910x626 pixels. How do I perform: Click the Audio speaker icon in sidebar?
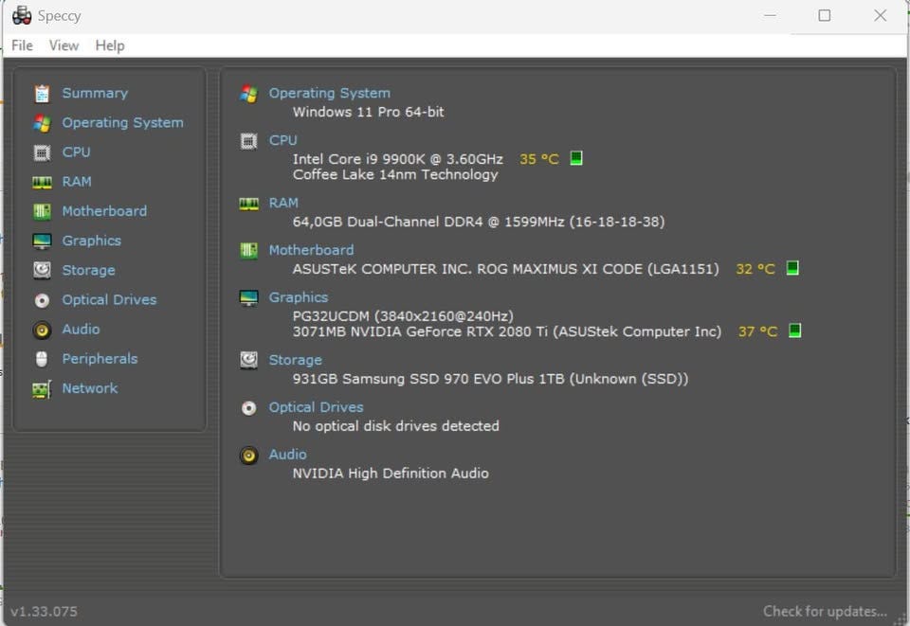coord(42,330)
